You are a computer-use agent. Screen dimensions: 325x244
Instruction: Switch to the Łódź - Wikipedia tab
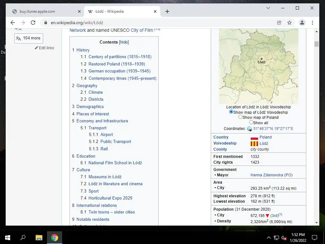click(122, 11)
